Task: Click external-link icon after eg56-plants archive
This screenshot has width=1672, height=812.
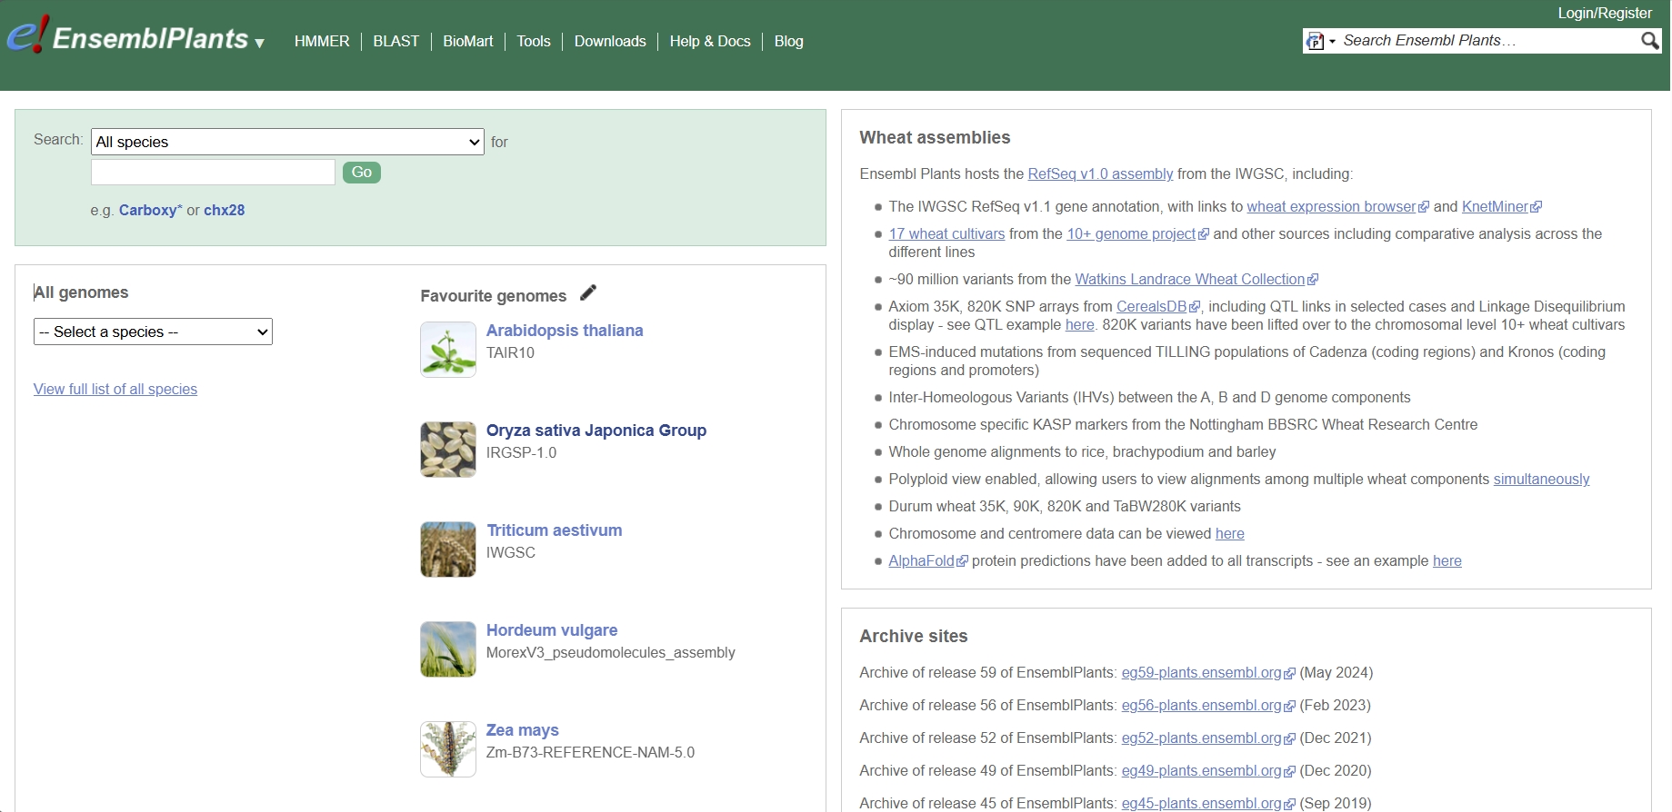Action: [x=1289, y=706]
